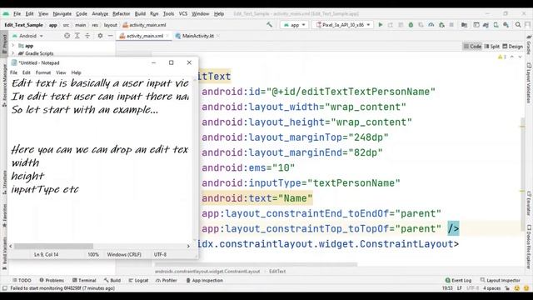The width and height of the screenshot is (533, 300).
Task: Open the Terminal tool window
Action: point(84,280)
